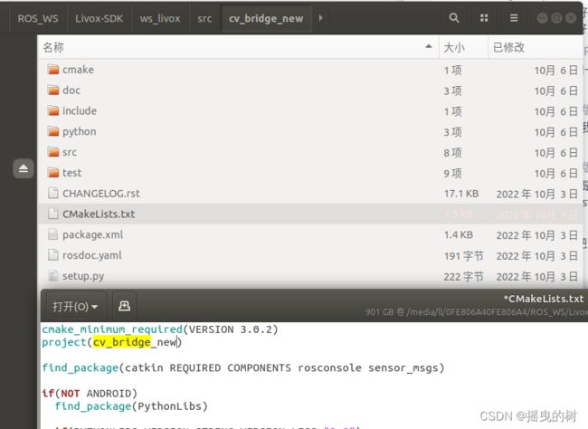Minimize the file manager window
Screen dimensions: 588x429
point(542,18)
